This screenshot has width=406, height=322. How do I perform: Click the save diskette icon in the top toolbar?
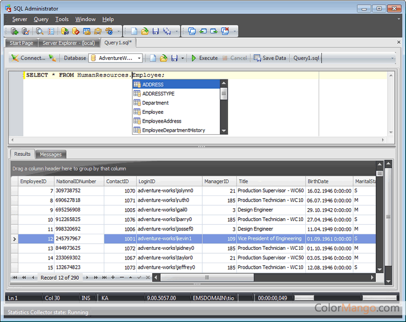156,31
